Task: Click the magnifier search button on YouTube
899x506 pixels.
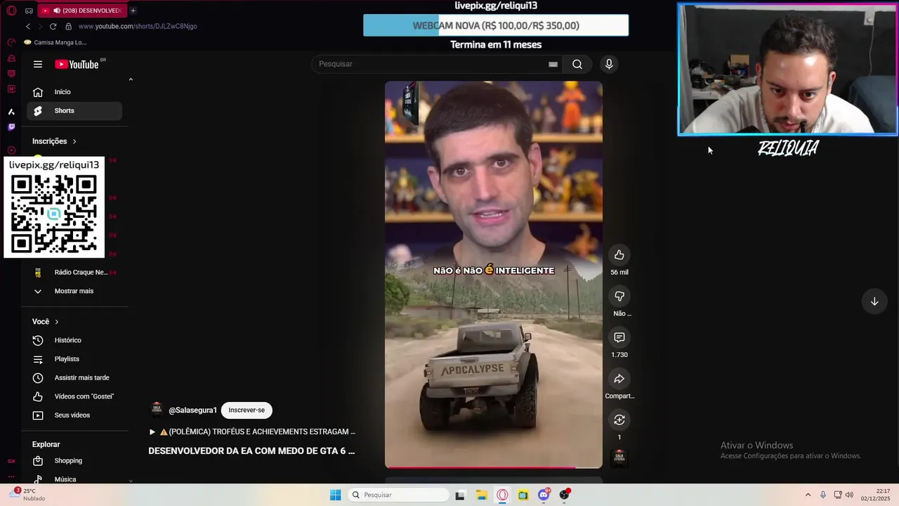Action: tap(577, 64)
